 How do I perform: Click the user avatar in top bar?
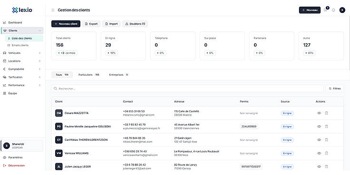[342, 10]
